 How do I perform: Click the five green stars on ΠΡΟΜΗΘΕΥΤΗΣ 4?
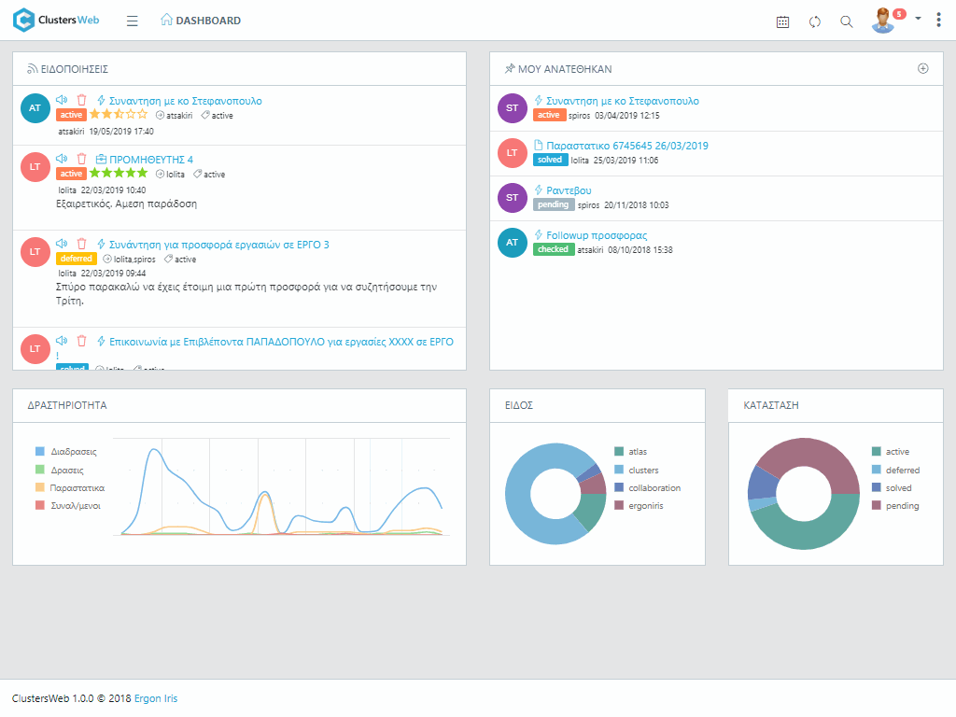[119, 173]
